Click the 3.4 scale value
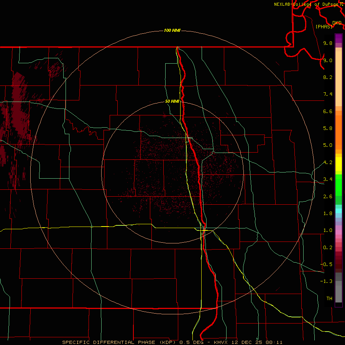Screen dimensions: 345x345 tap(328, 179)
